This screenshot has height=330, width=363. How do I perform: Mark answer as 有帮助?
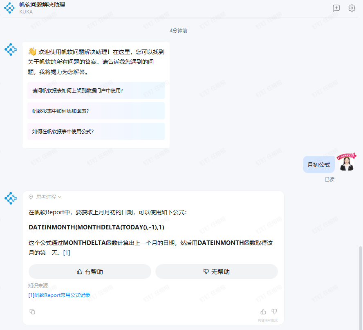point(90,272)
